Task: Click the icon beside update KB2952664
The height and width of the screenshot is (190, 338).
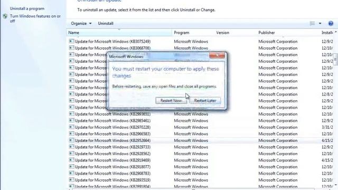Action: point(71,140)
